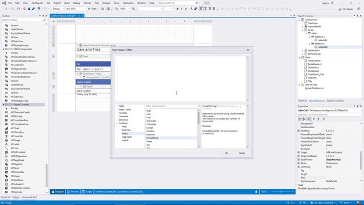Image resolution: width=364 pixels, height=205 pixels.
Task: Select tableCell1 in Report Explorer
Action: click(x=322, y=40)
